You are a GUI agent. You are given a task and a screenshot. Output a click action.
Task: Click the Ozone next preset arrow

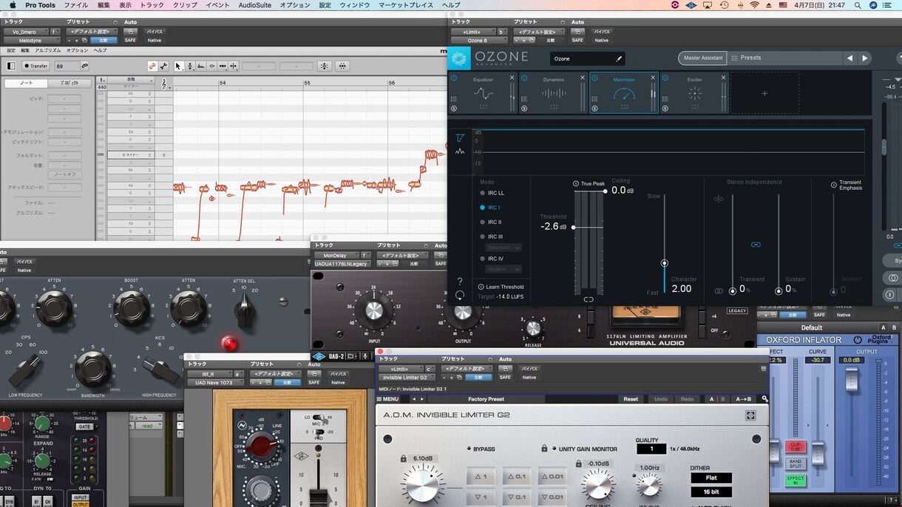tap(864, 58)
